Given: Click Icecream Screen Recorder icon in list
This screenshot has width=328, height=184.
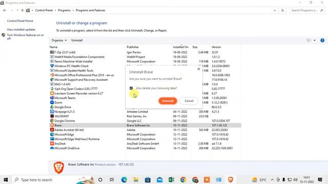Looking at the screenshot, I should [x=52, y=94].
